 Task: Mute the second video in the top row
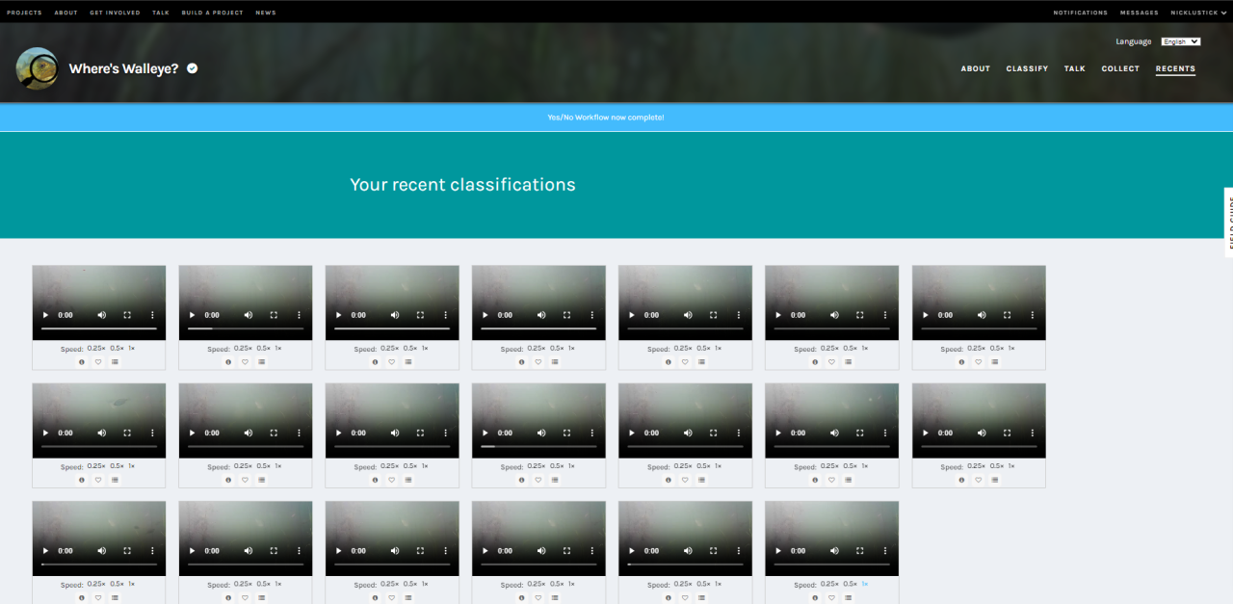[x=248, y=315]
